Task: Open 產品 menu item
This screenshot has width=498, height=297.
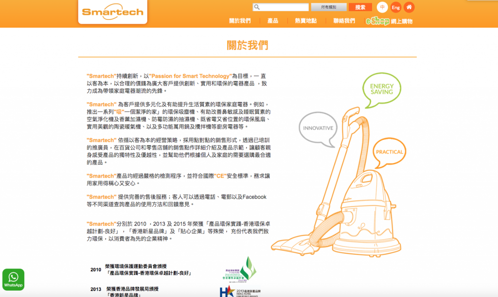Action: coord(273,21)
